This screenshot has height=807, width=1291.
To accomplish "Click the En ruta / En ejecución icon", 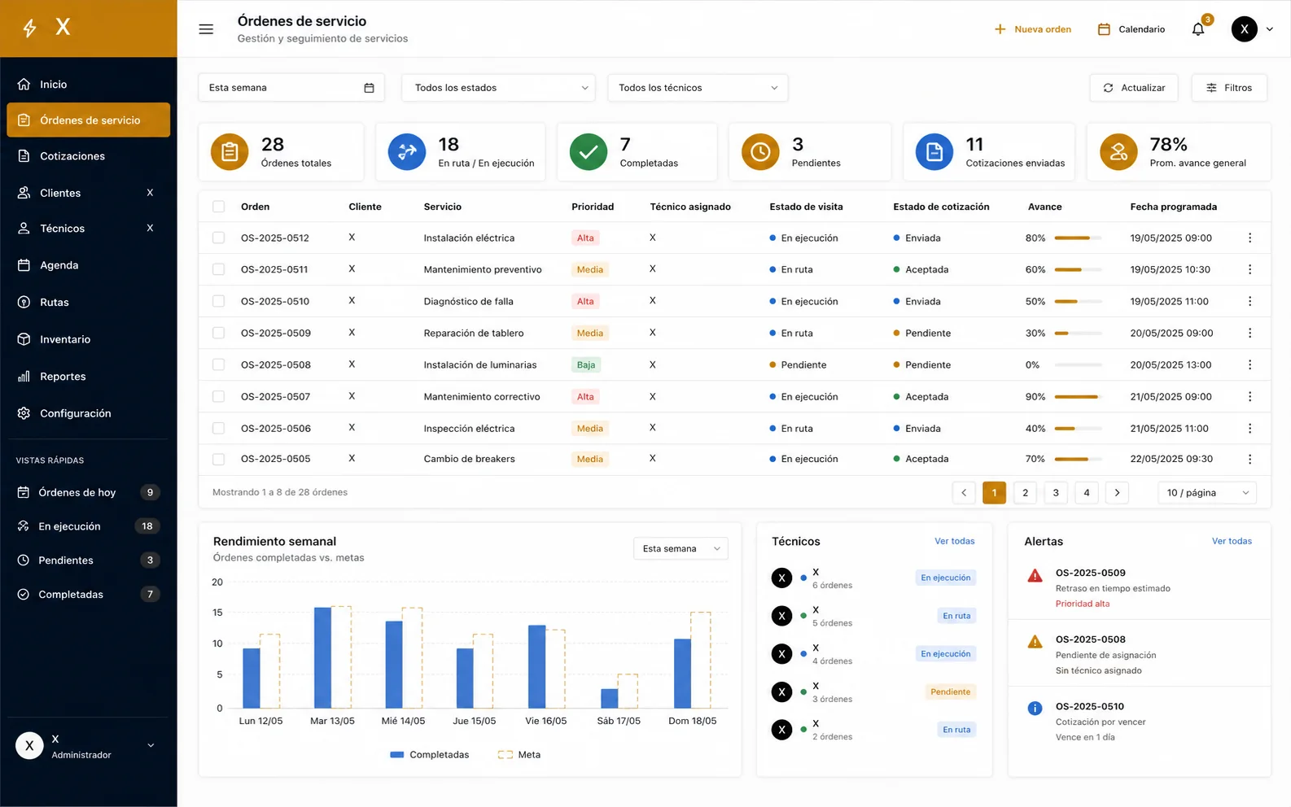I will coord(407,152).
